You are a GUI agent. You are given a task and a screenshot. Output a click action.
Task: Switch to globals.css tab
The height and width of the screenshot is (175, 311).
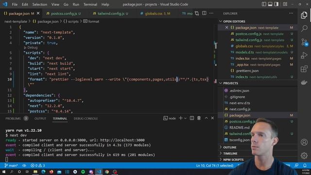coord(155,13)
